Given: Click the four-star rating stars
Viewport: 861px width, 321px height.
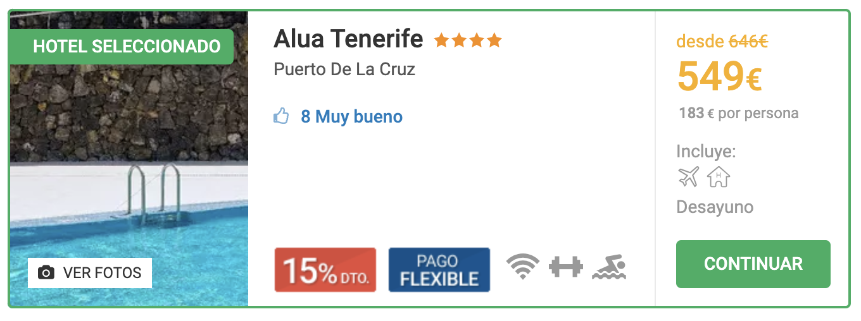Looking at the screenshot, I should tap(468, 41).
